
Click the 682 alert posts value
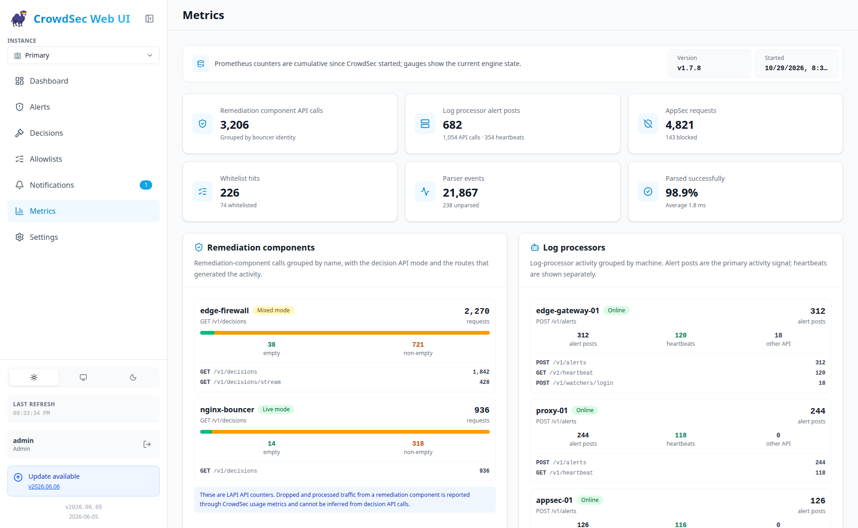(x=453, y=125)
